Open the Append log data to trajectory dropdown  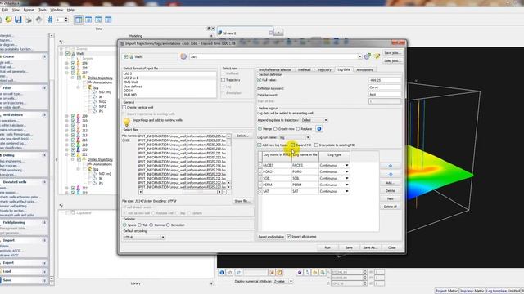click(x=314, y=120)
